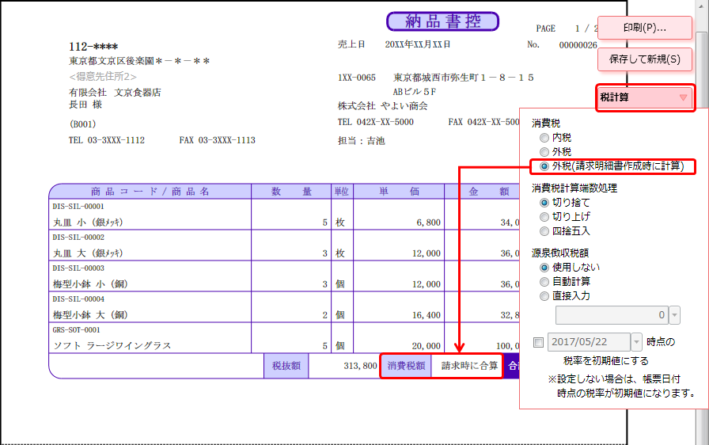Click the 保存して新規(S) button

pyautogui.click(x=645, y=59)
